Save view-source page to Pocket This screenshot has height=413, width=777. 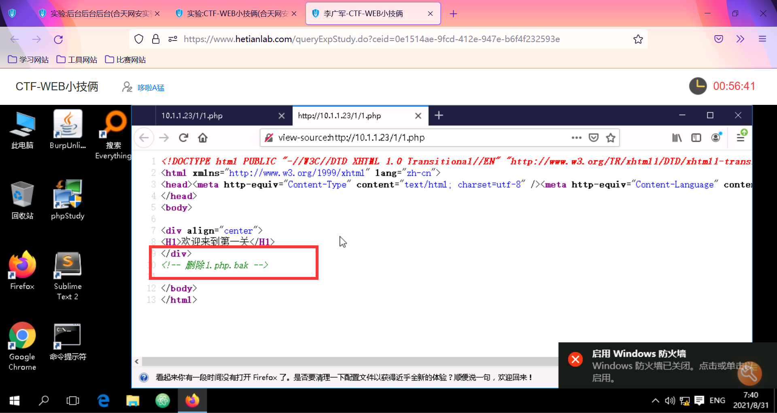coord(593,138)
